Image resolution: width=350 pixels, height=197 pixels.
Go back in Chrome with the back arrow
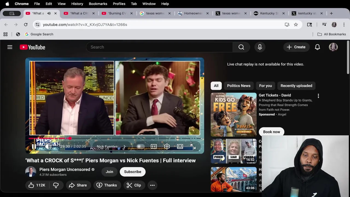pos(6,25)
